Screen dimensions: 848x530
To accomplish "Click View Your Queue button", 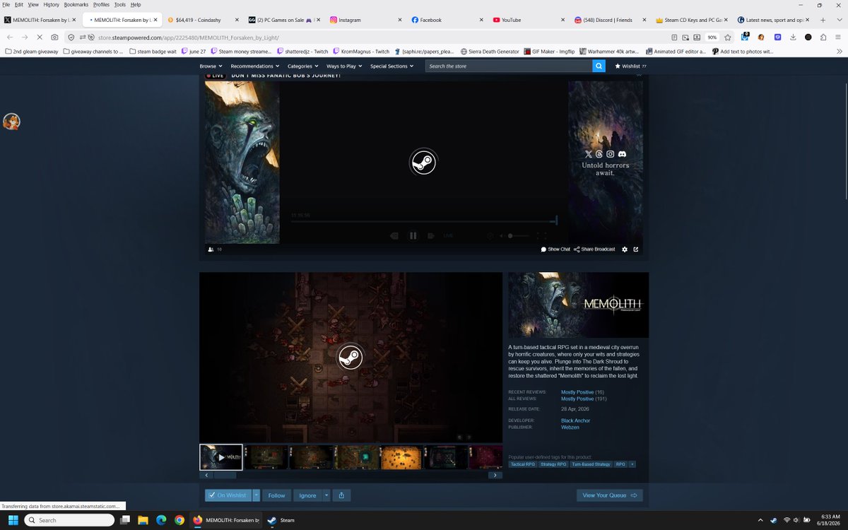I will (610, 495).
